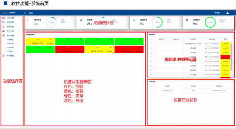Click alarm value cell 5.4mm/s
The image size is (236, 129).
[x=225, y=75]
